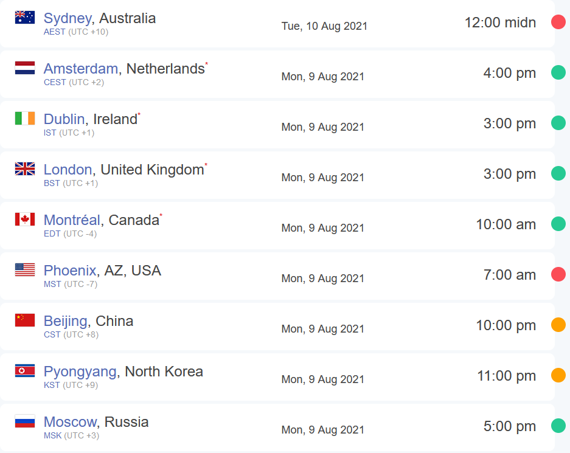Click the North Korea flag icon
This screenshot has width=570, height=453.
[x=25, y=371]
